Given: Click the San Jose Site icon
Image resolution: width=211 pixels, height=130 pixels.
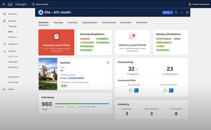Looking at the screenshot, I should click(136, 90).
